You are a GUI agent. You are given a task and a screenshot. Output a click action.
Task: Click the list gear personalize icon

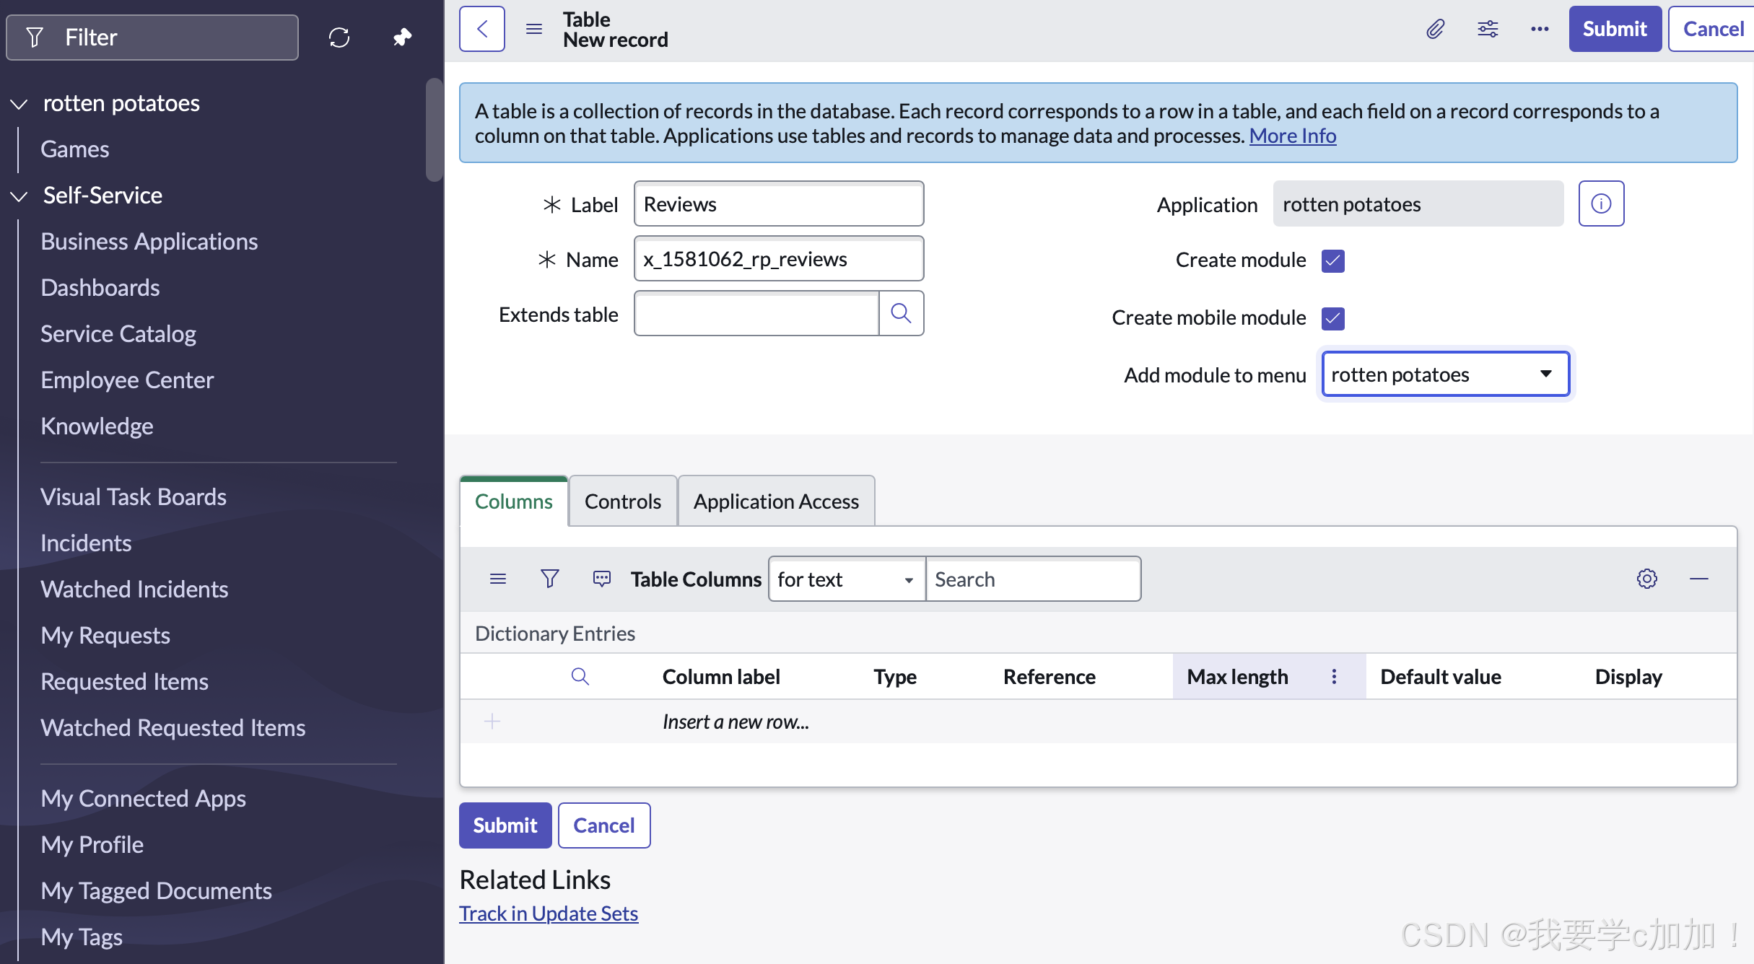click(x=1646, y=579)
